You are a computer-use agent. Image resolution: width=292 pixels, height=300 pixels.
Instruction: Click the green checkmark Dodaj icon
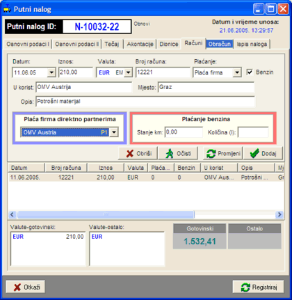coord(254,153)
